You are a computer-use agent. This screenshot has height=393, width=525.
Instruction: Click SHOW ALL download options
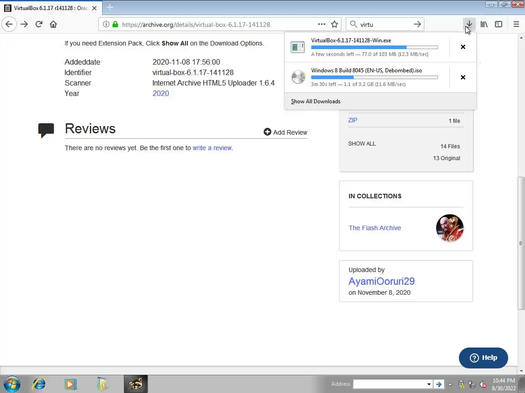point(362,144)
